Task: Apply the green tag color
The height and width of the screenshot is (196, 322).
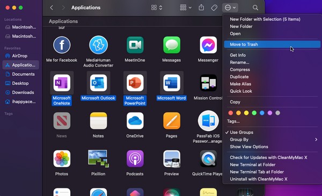Action: coord(254,113)
